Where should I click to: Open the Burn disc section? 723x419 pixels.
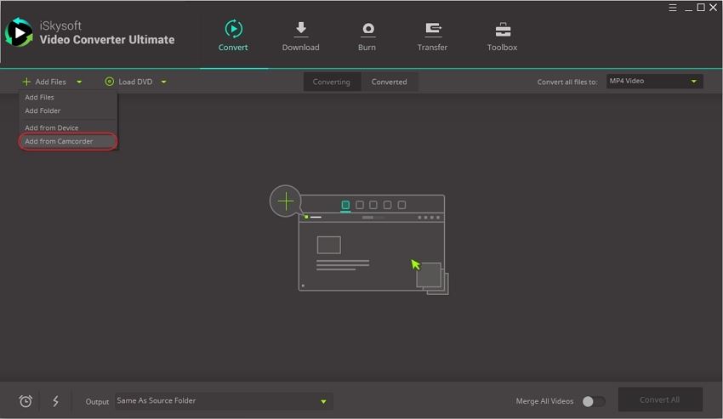(367, 30)
